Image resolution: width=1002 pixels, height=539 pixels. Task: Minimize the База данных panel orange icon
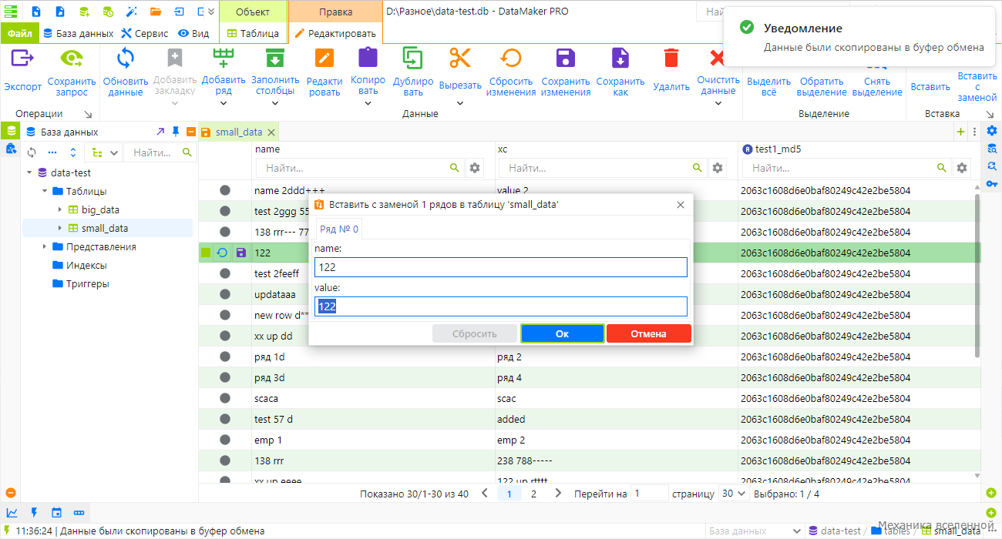pos(190,132)
